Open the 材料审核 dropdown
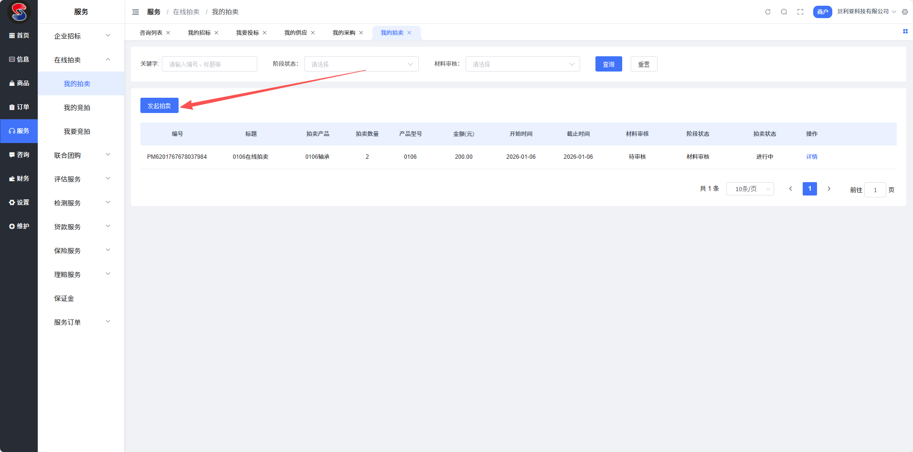 (x=522, y=64)
